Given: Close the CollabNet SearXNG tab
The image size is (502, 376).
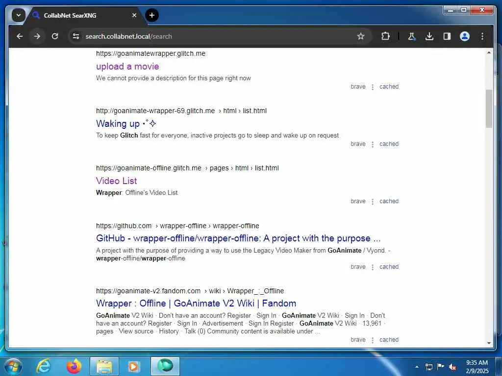Looking at the screenshot, I should (x=134, y=15).
